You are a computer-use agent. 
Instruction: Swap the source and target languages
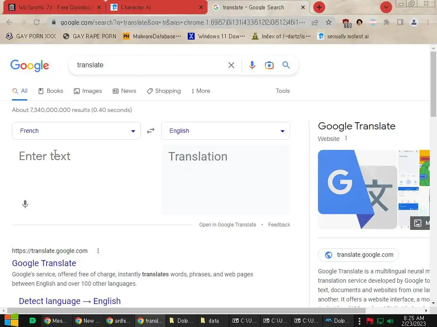coord(151,131)
